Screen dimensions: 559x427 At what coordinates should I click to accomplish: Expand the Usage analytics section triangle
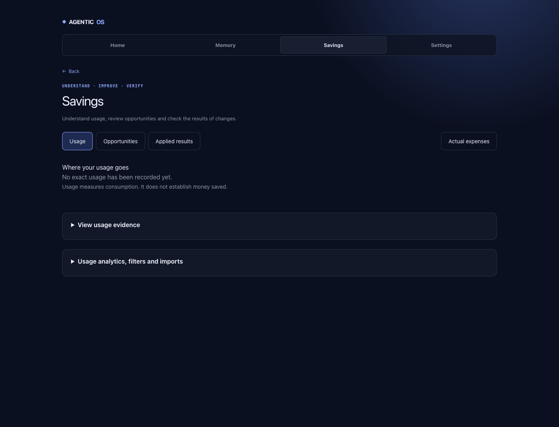(73, 262)
